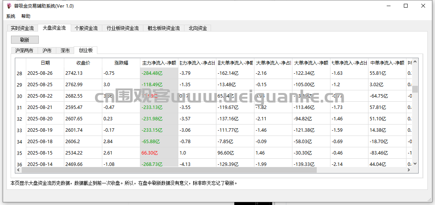
Task: Select the 深市 sub-tab
Action: [65, 50]
